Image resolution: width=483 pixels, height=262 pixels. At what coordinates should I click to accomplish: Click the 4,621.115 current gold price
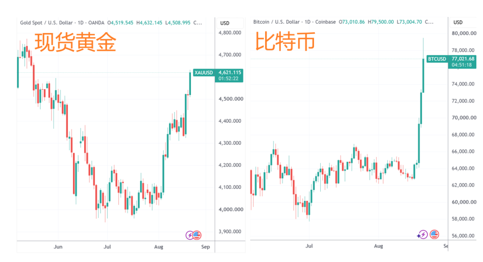[230, 73]
